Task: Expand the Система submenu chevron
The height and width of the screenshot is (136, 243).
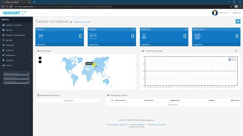Action: click(30, 60)
